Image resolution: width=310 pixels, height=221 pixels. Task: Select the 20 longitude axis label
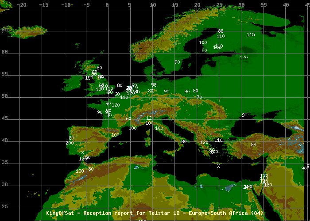click(197, 5)
